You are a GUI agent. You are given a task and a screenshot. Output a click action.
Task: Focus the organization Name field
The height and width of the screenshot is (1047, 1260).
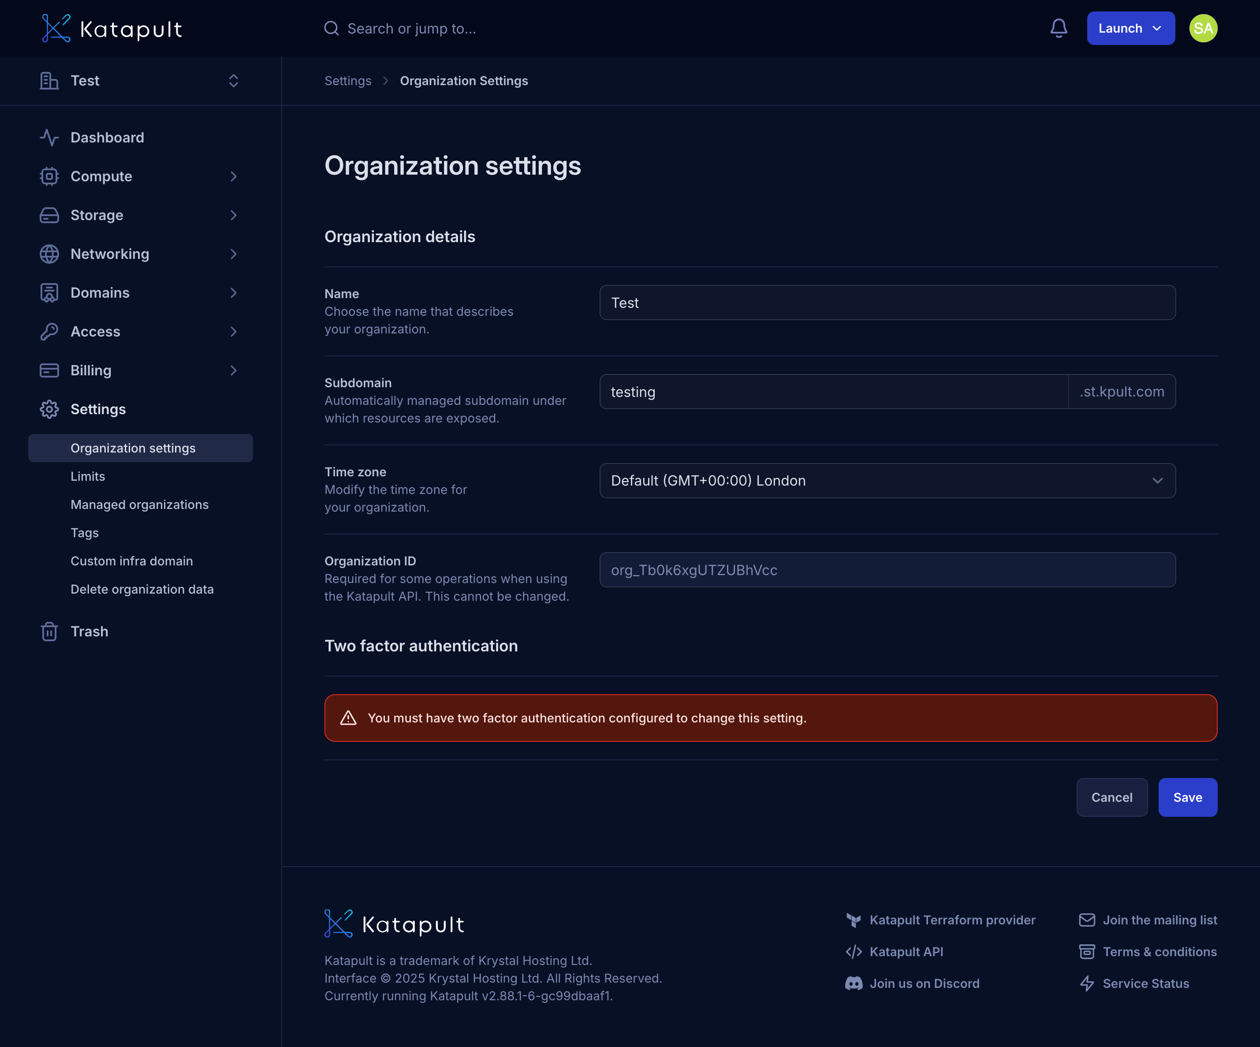(887, 303)
